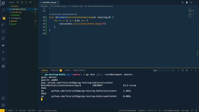Open the Run and Debug view
Screen dimensions: 199x112
pyautogui.click(x=3, y=24)
